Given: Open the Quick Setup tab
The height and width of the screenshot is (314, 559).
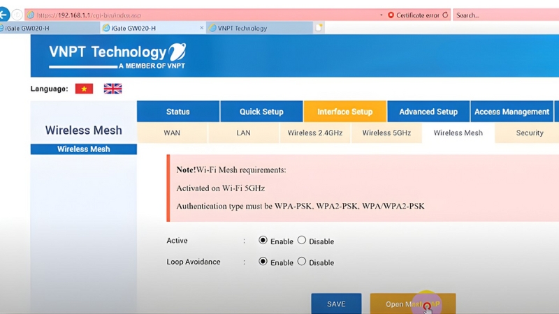Looking at the screenshot, I should [261, 112].
